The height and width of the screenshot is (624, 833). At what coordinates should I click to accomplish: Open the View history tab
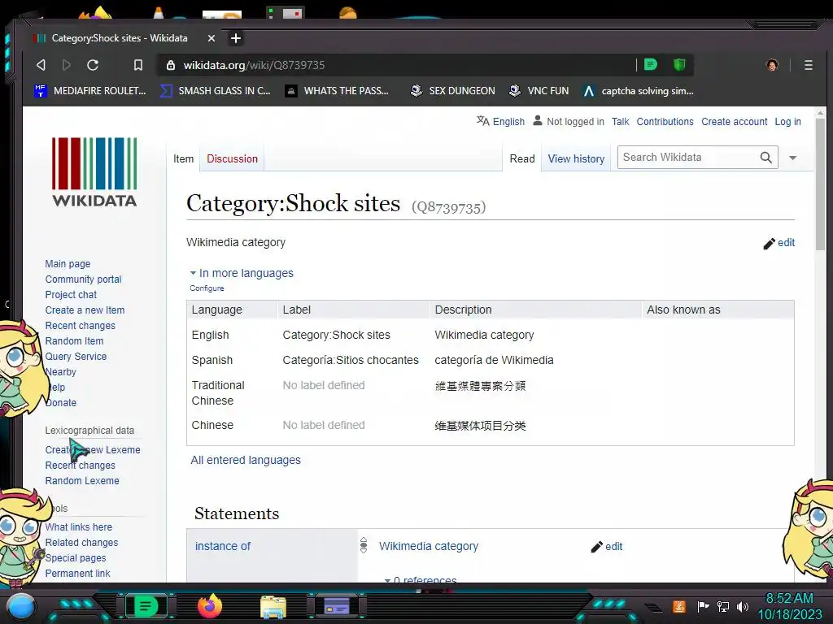point(577,158)
